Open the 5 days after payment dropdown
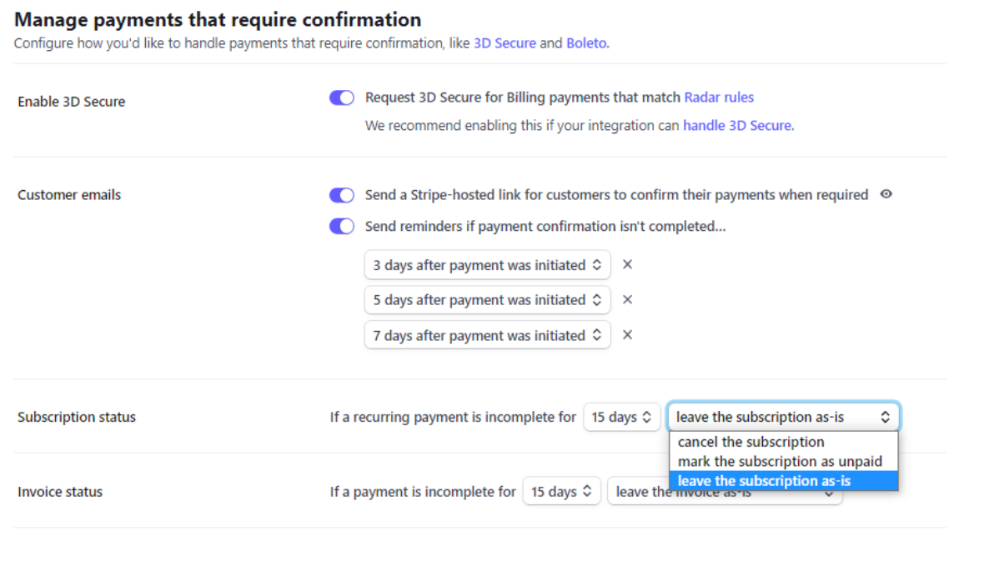Screen dimensions: 984x581 click(x=487, y=300)
